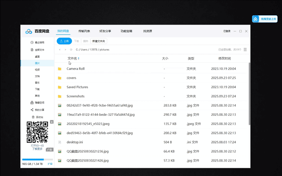Screen dimensions: 282x176
Task: Click the QR code image
Action: pyautogui.click(x=37, y=132)
